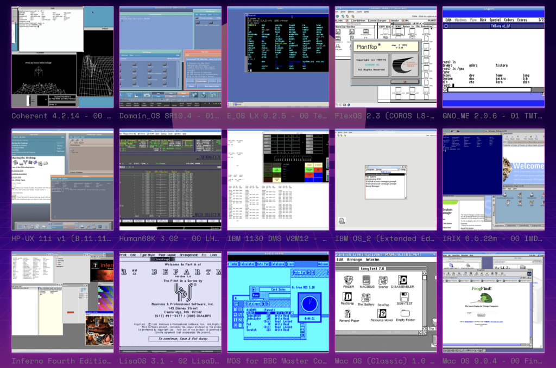This screenshot has width=556, height=368.
Task: Click the 'IBM OS_2 (Extended Ed' caption
Action: click(385, 238)
